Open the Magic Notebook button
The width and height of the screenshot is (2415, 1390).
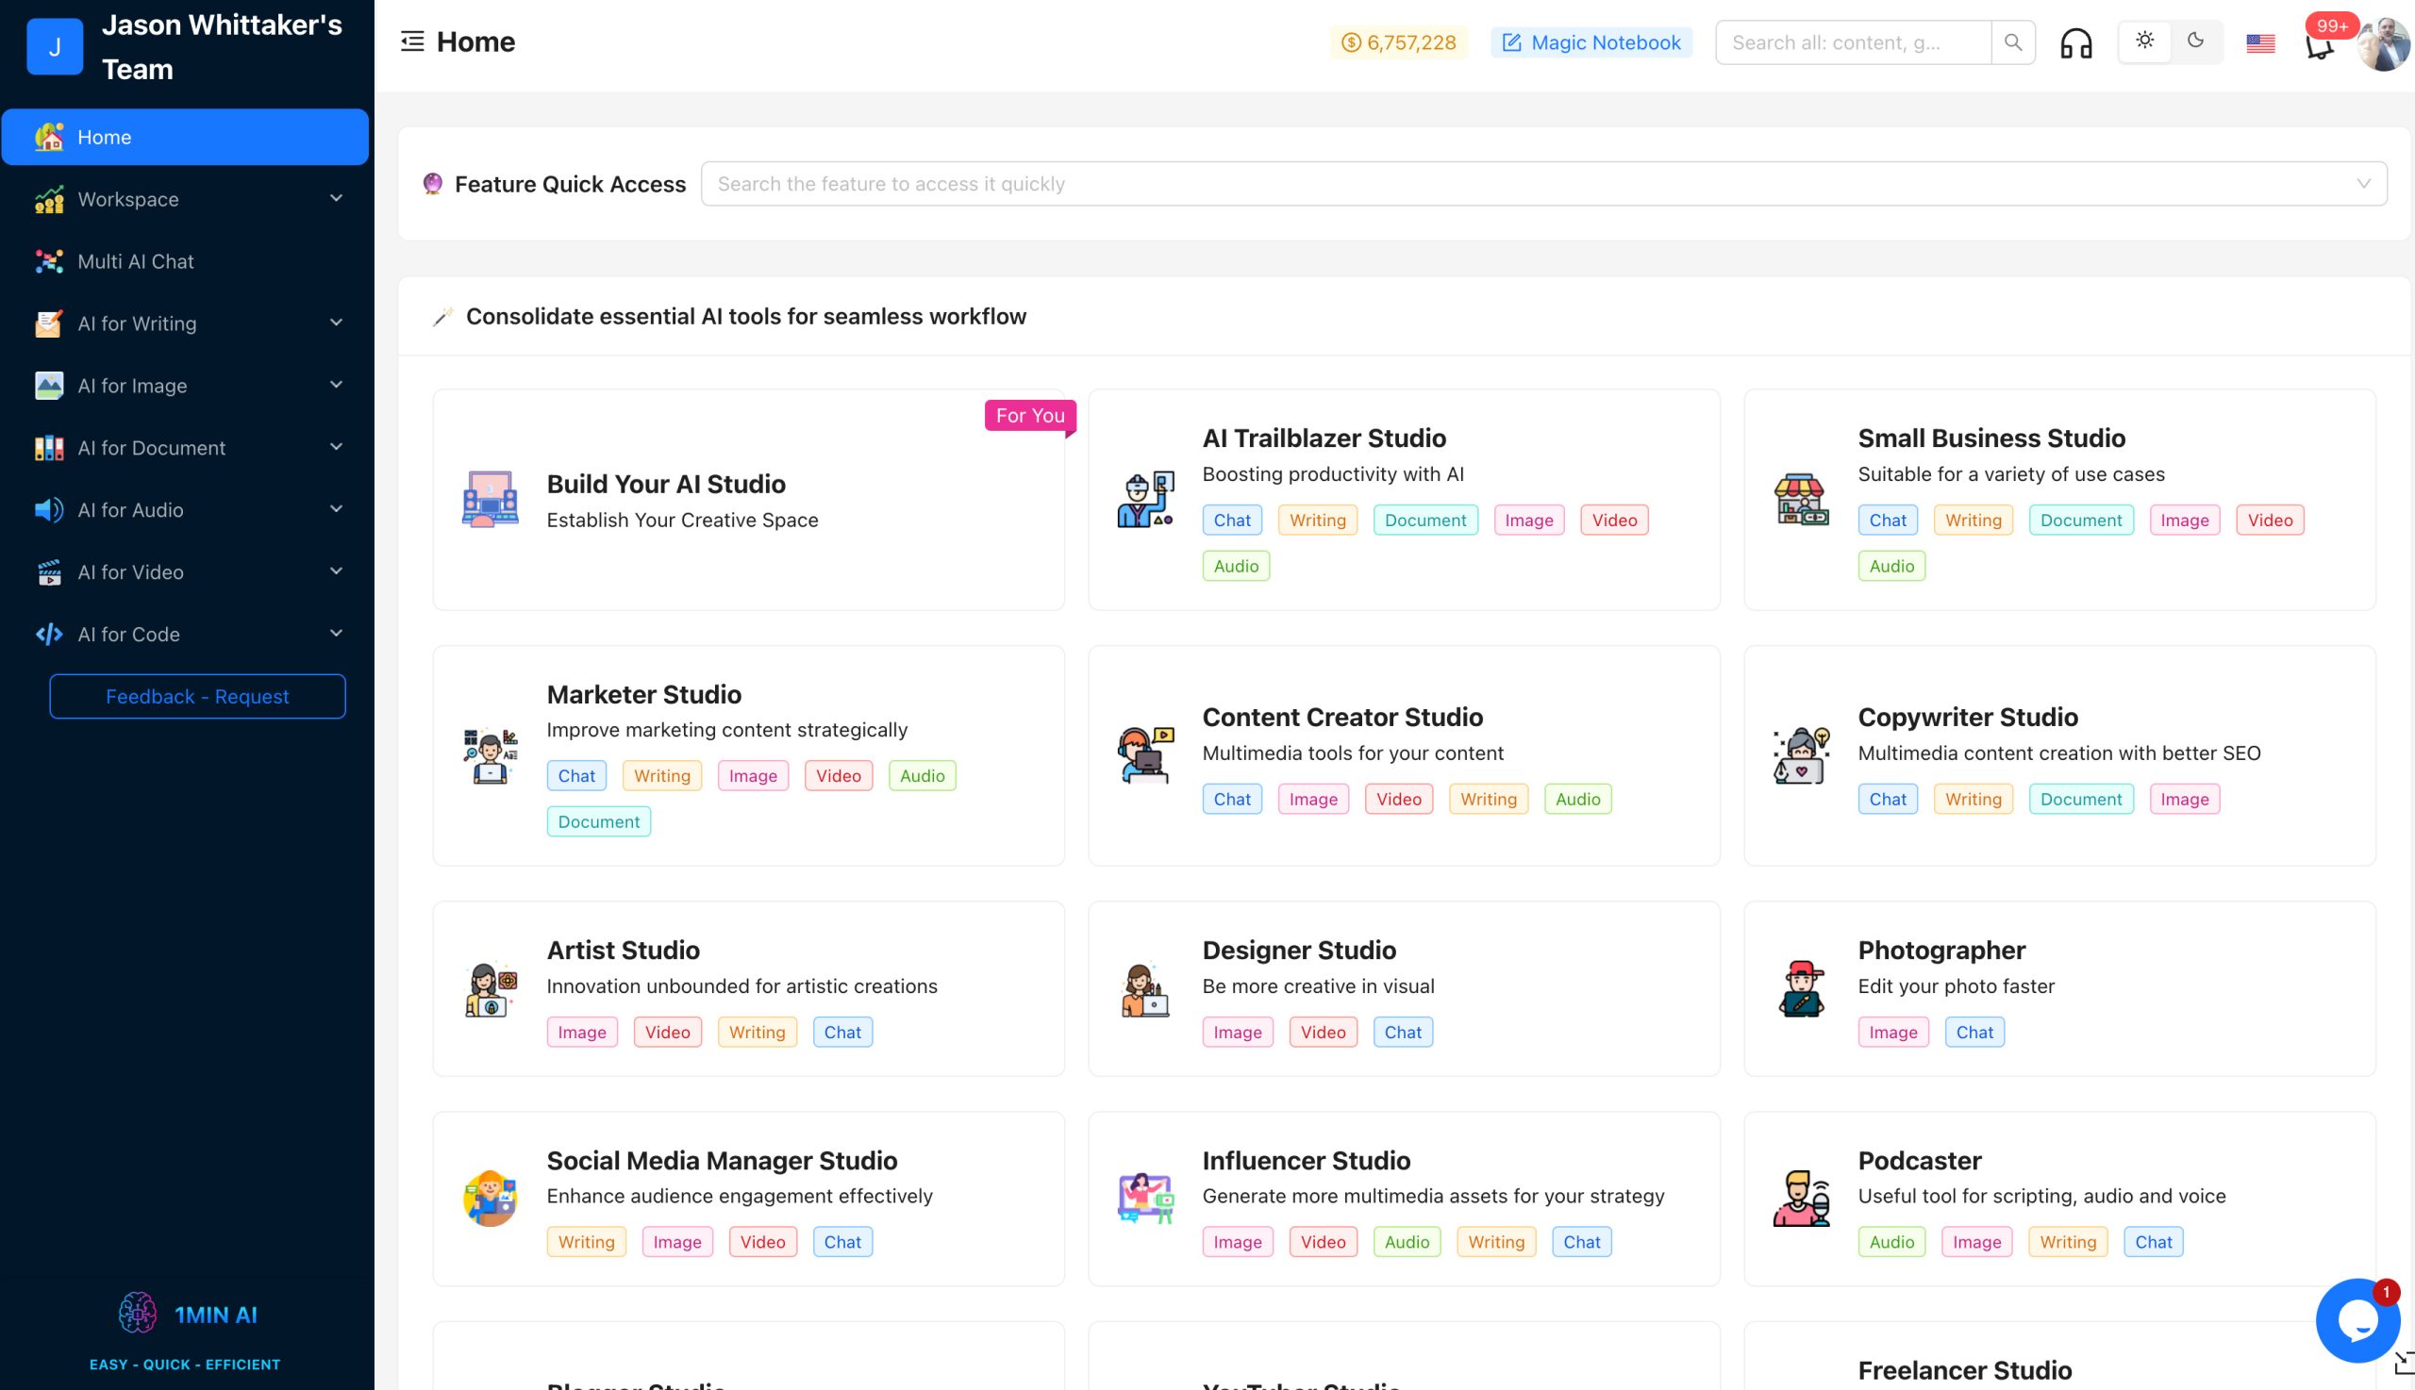[x=1591, y=43]
